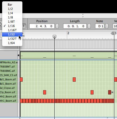Select the dark red Clp_Boom note
Viewport: 117px width, 119px height.
(x=110, y=92)
